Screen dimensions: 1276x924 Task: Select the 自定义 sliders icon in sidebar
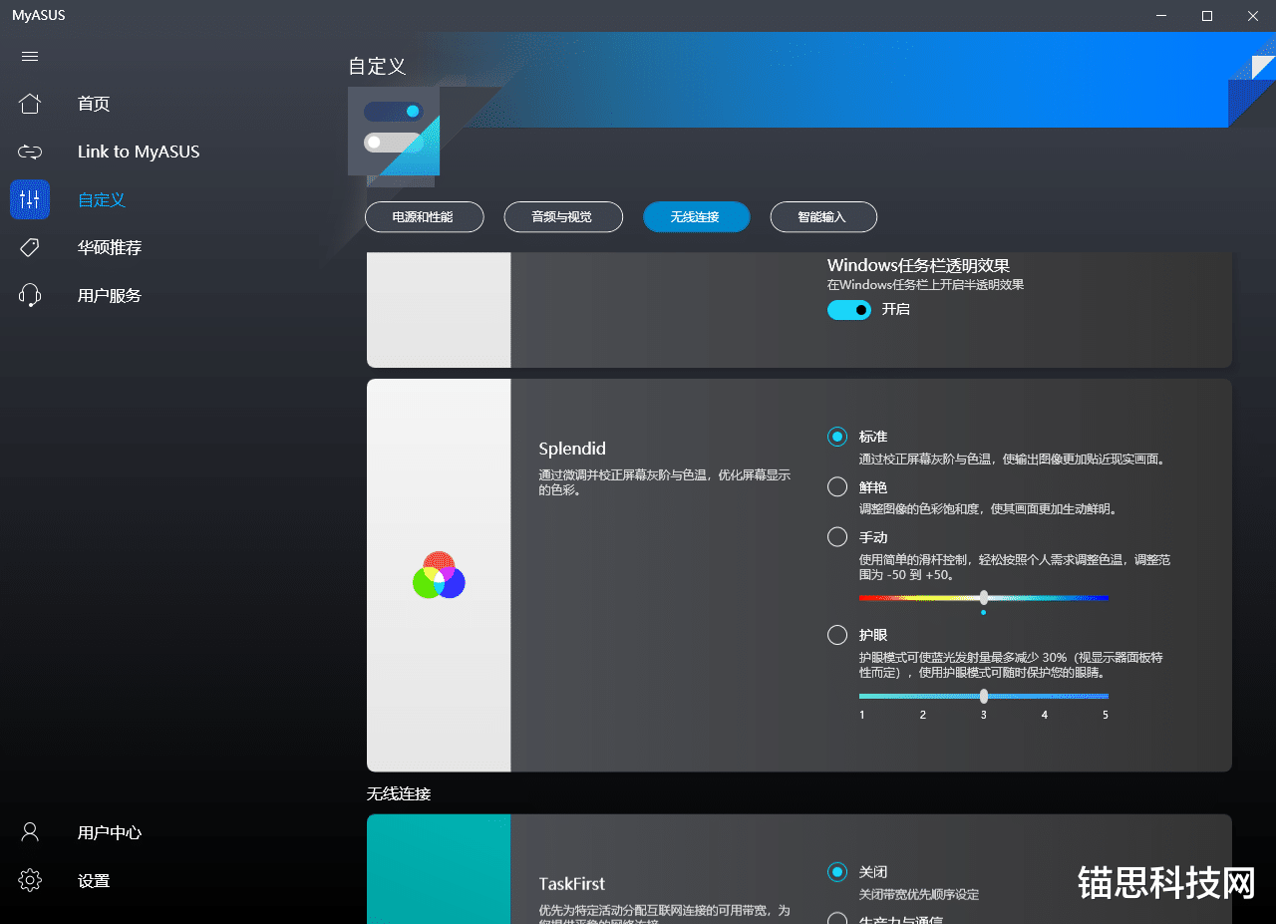click(x=30, y=199)
